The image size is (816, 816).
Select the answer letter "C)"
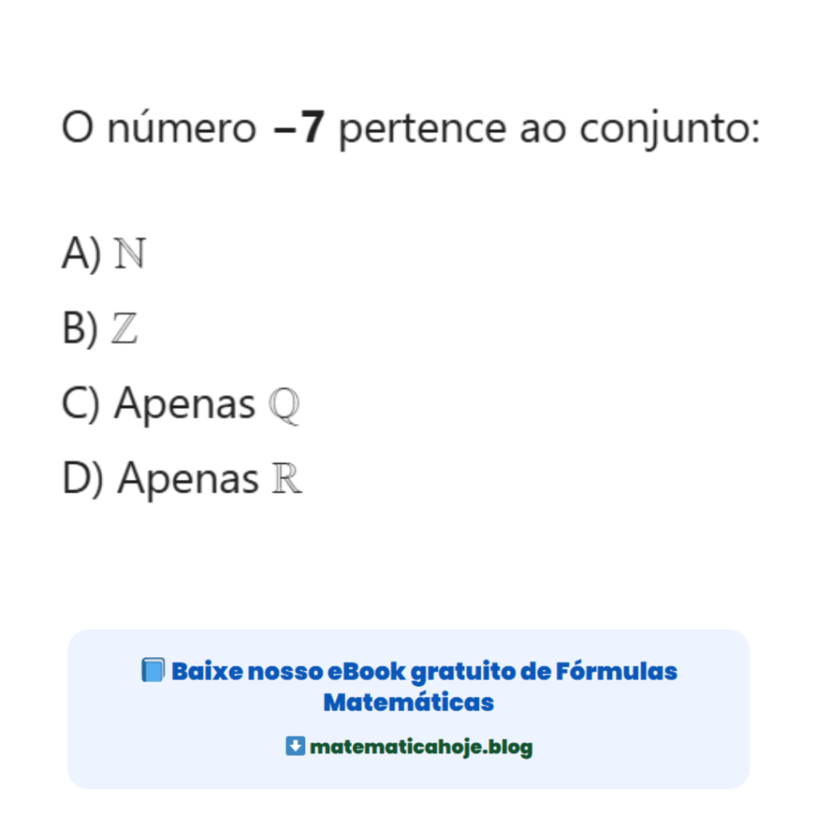coord(81,404)
